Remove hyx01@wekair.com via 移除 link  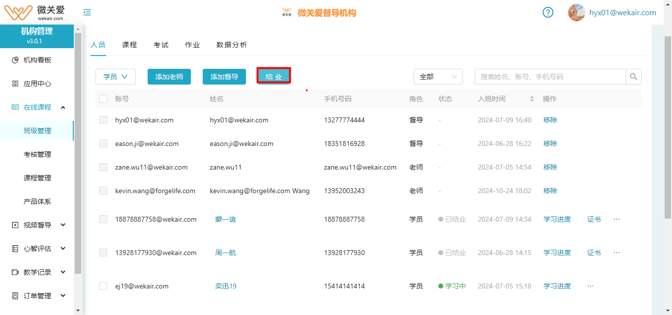click(x=550, y=120)
